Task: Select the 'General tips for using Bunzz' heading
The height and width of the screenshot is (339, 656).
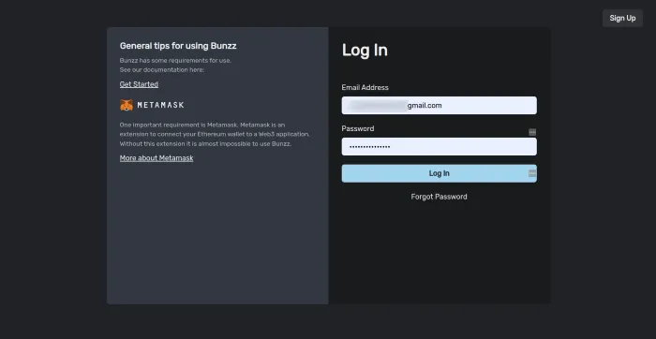Action: 178,46
